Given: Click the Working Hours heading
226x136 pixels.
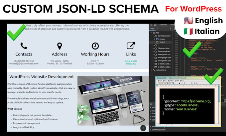Looking at the screenshot, I should point(95,54).
